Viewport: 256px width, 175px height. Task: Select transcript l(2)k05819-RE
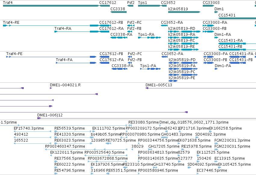click(x=183, y=50)
